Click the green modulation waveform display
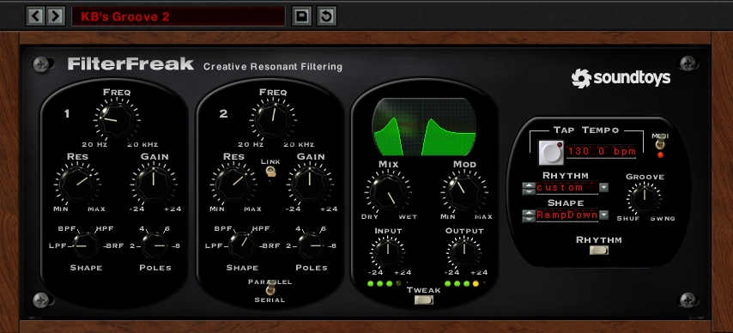733x333 pixels. pyautogui.click(x=424, y=127)
